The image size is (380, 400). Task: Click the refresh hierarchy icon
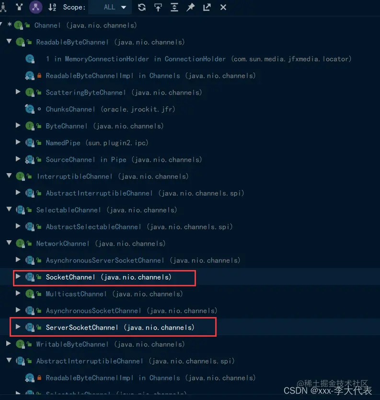click(142, 7)
